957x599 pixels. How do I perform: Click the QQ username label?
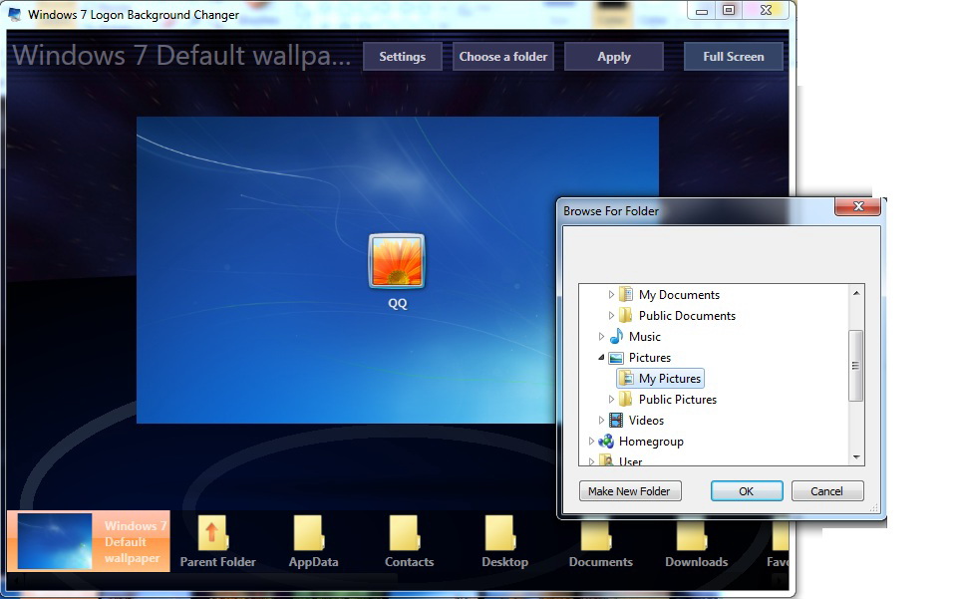398,303
